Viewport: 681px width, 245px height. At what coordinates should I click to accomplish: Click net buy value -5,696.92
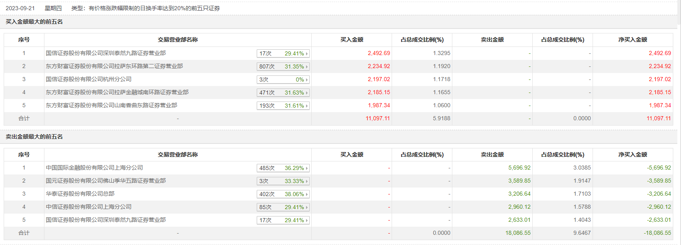coord(659,168)
